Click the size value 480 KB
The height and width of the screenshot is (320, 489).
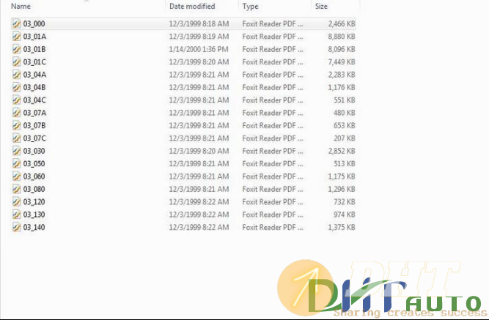pyautogui.click(x=345, y=113)
